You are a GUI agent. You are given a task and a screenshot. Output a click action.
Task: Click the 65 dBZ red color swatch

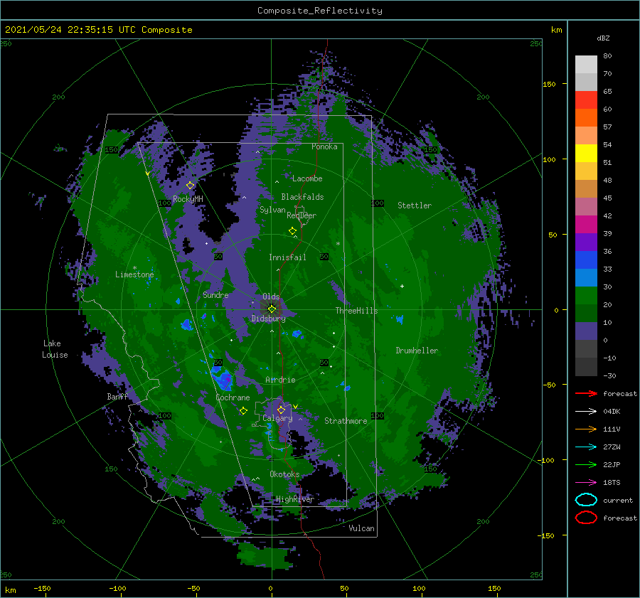[586, 100]
